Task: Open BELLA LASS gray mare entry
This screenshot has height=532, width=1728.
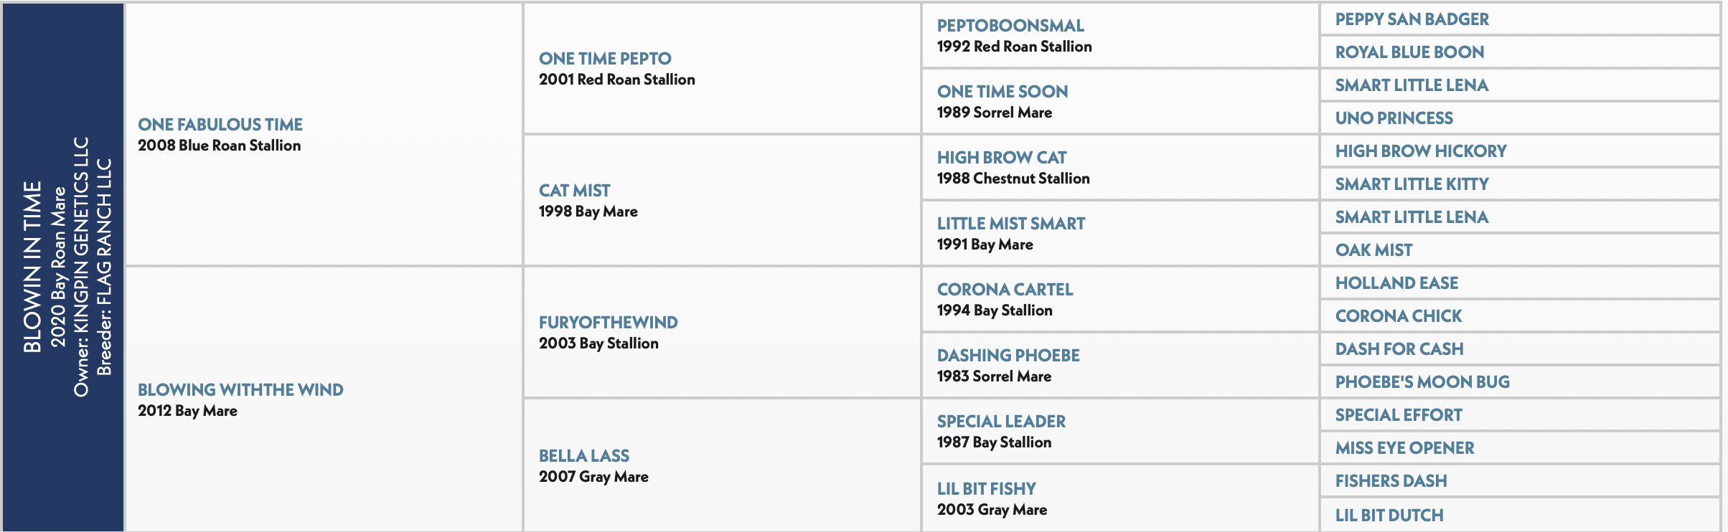Action: point(584,456)
